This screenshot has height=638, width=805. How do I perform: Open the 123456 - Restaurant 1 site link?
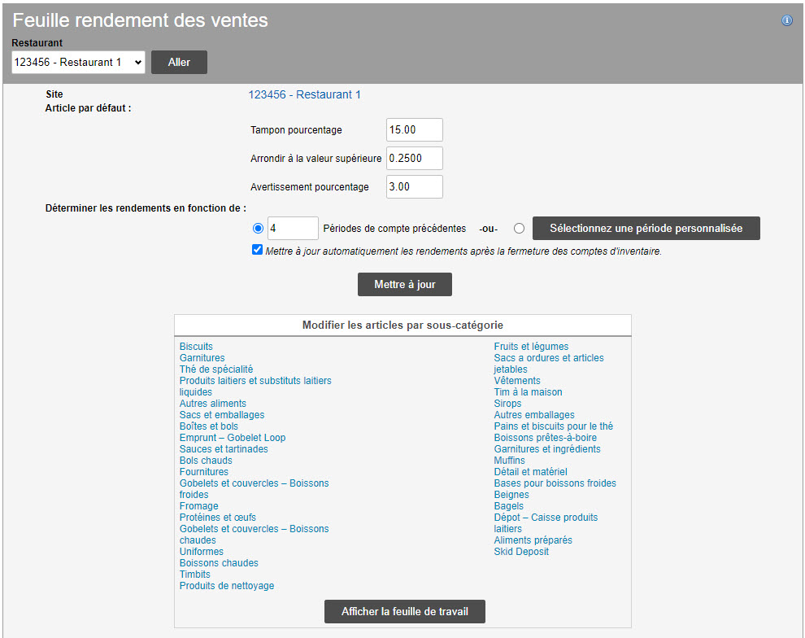[x=305, y=95]
